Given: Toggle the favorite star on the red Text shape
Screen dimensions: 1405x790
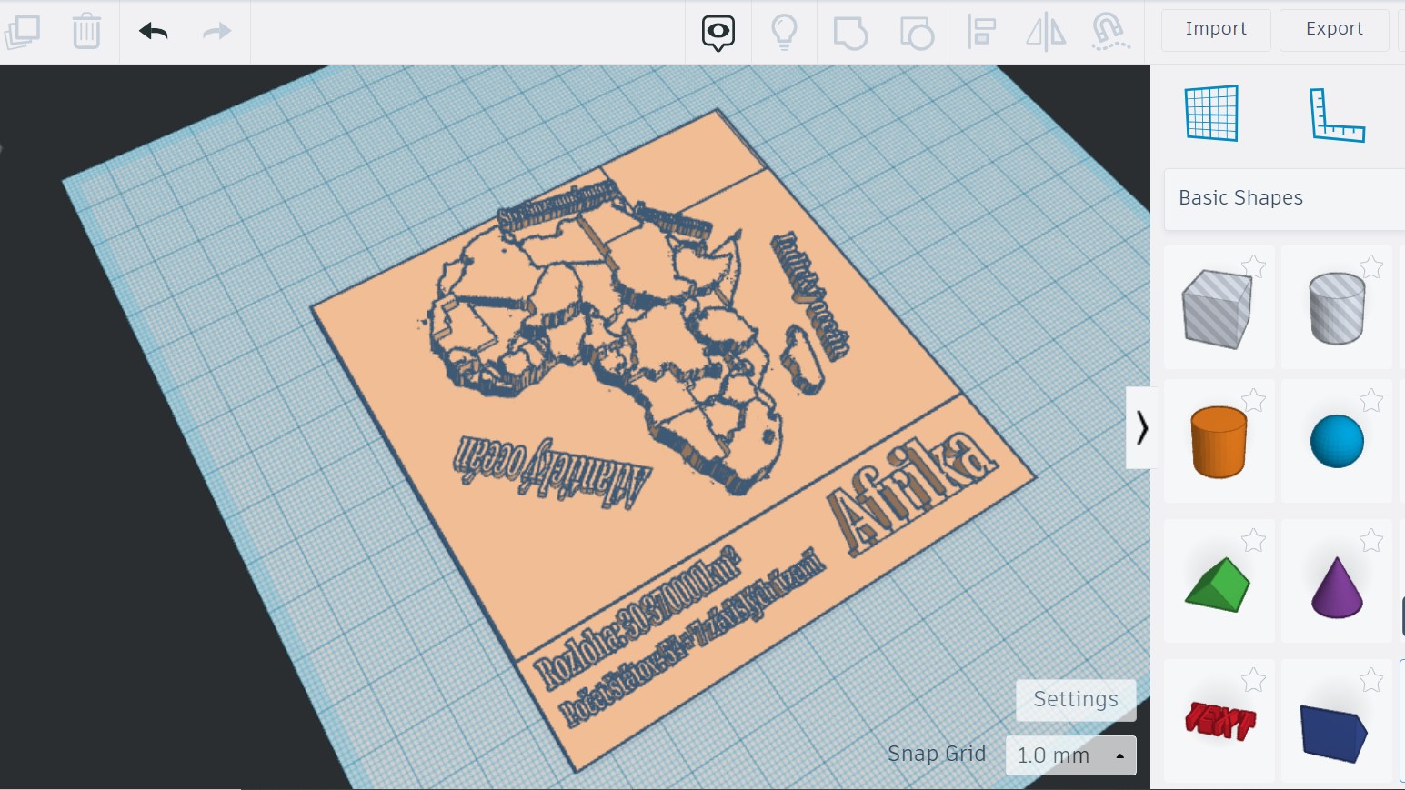Looking at the screenshot, I should 1254,679.
